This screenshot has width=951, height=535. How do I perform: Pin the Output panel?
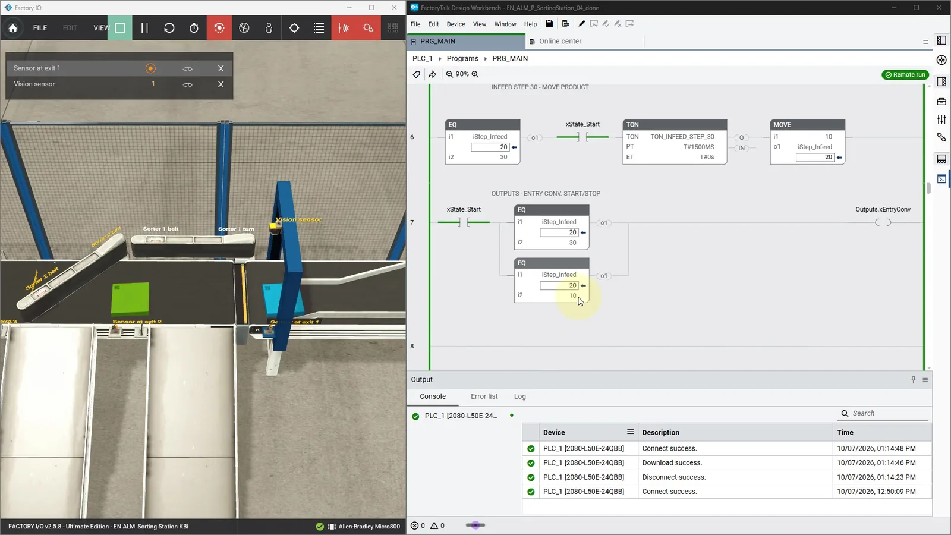(x=914, y=380)
